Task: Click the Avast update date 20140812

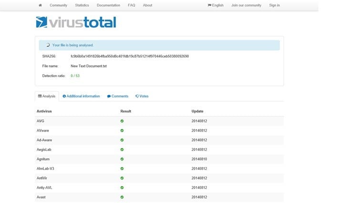Action: [199, 197]
